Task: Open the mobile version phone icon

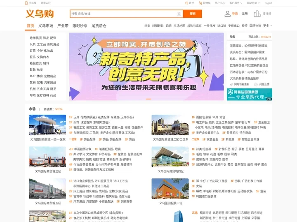Action: (x=26, y=3)
